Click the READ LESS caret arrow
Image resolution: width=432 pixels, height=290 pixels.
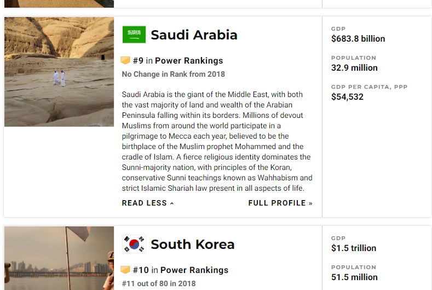click(x=172, y=203)
